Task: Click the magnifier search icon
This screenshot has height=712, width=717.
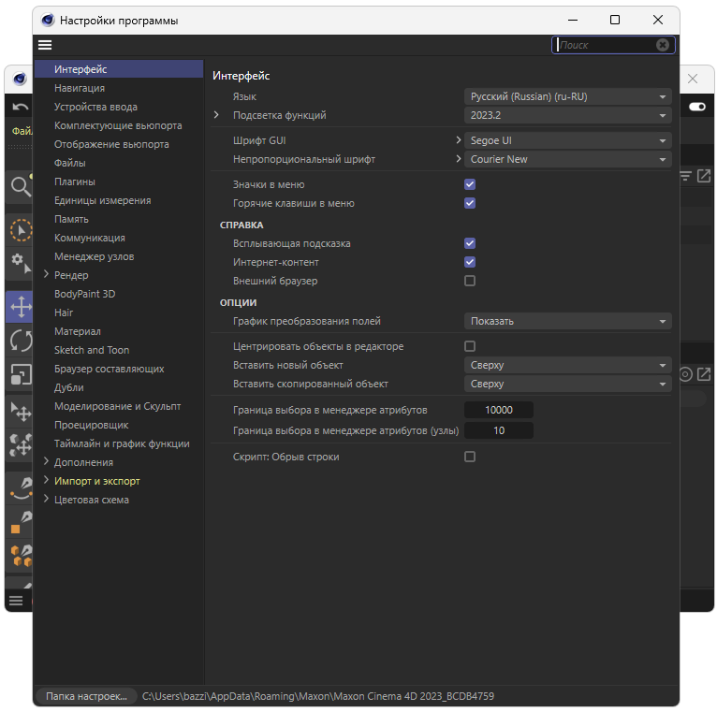Action: 20,186
